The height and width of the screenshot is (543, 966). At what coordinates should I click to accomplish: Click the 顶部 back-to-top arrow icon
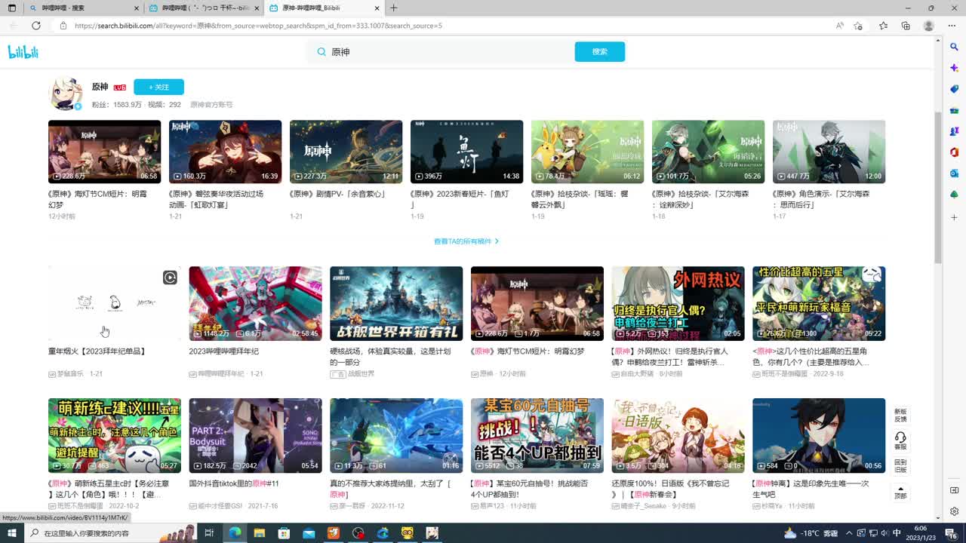[900, 490]
